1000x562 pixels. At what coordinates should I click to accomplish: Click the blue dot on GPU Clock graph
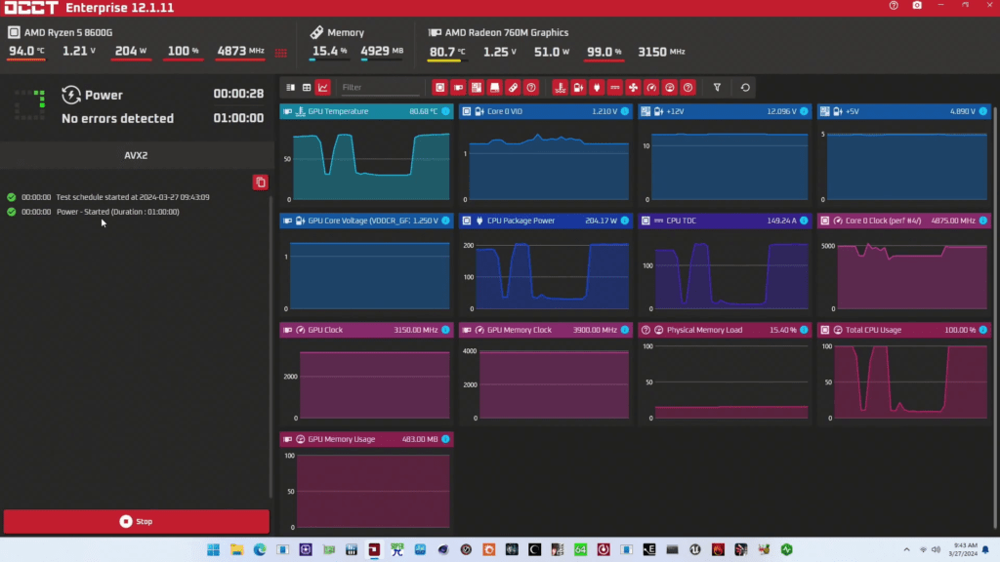pyautogui.click(x=445, y=330)
